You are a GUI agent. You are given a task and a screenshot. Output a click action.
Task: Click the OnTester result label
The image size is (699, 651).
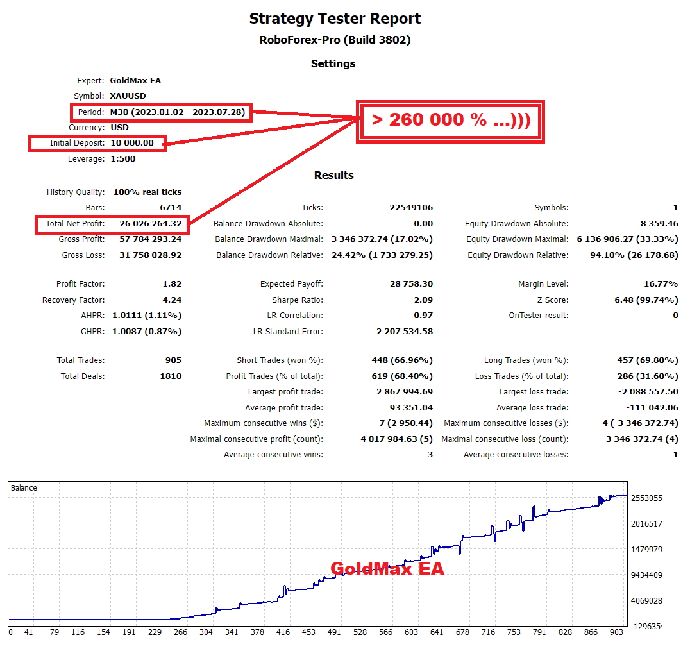[x=539, y=316]
